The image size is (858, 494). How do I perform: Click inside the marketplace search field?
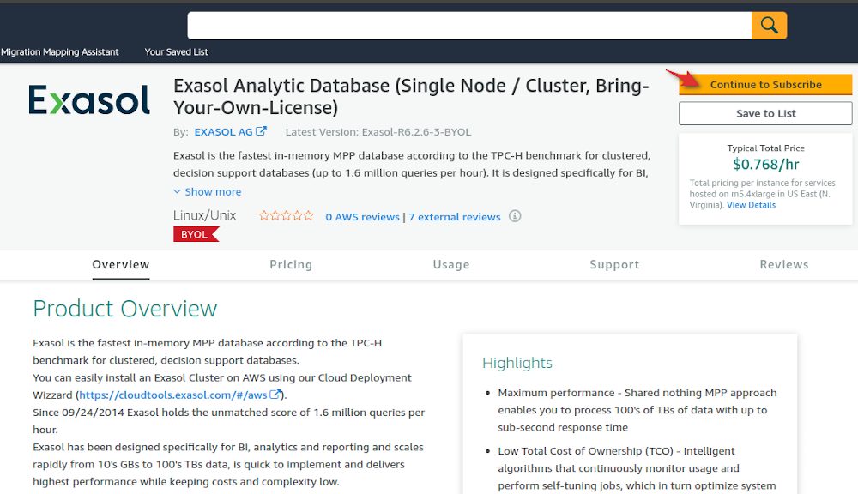pos(469,25)
